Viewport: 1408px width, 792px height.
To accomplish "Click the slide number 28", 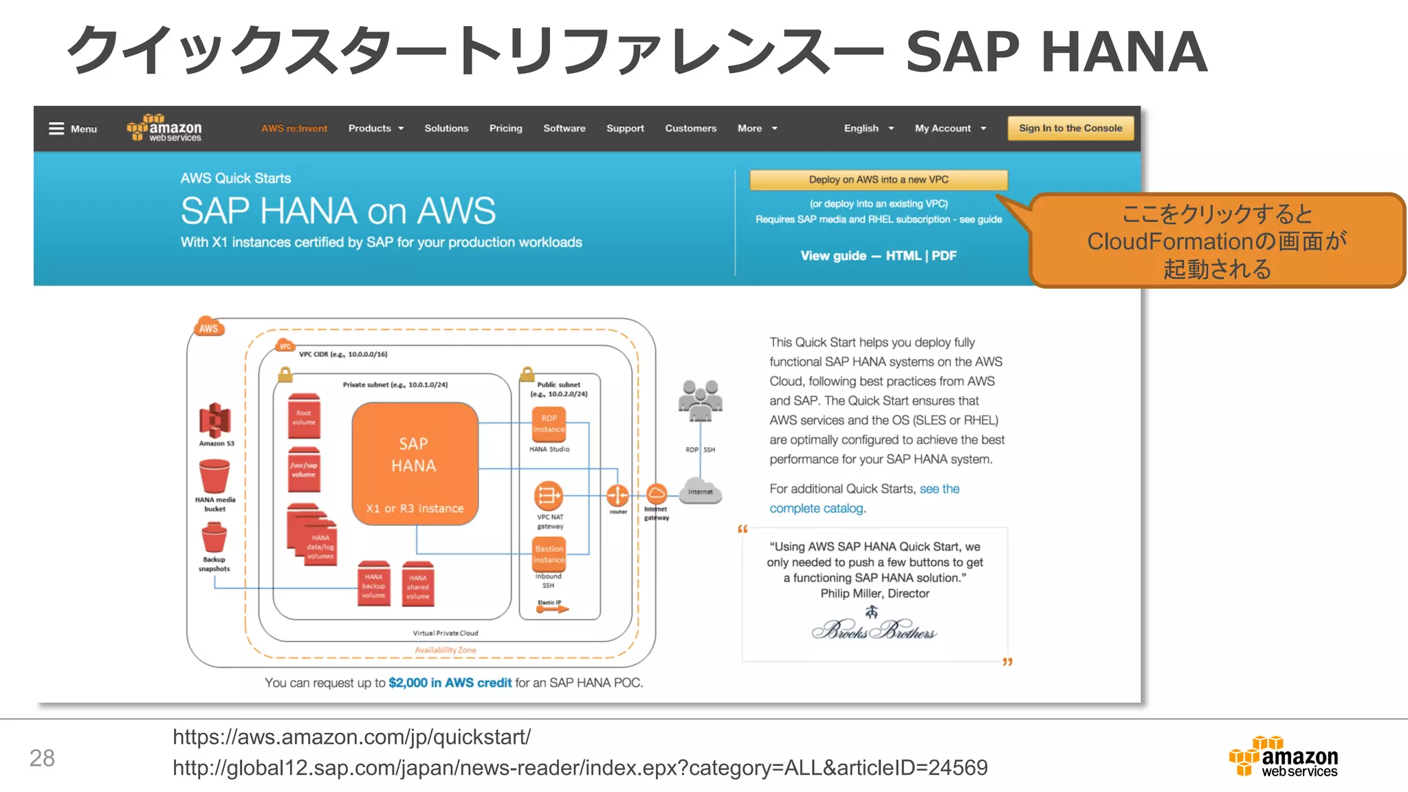I will point(42,758).
